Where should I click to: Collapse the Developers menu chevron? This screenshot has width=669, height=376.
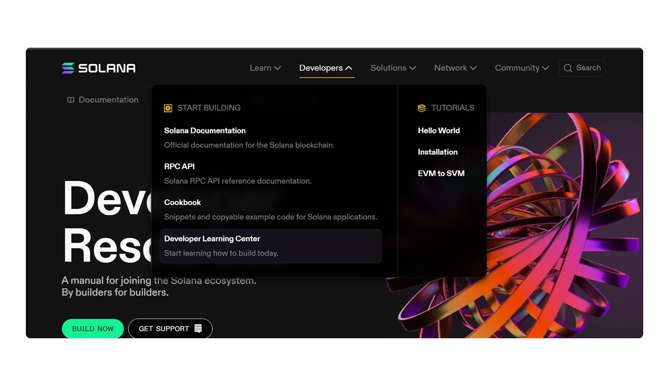pos(349,68)
